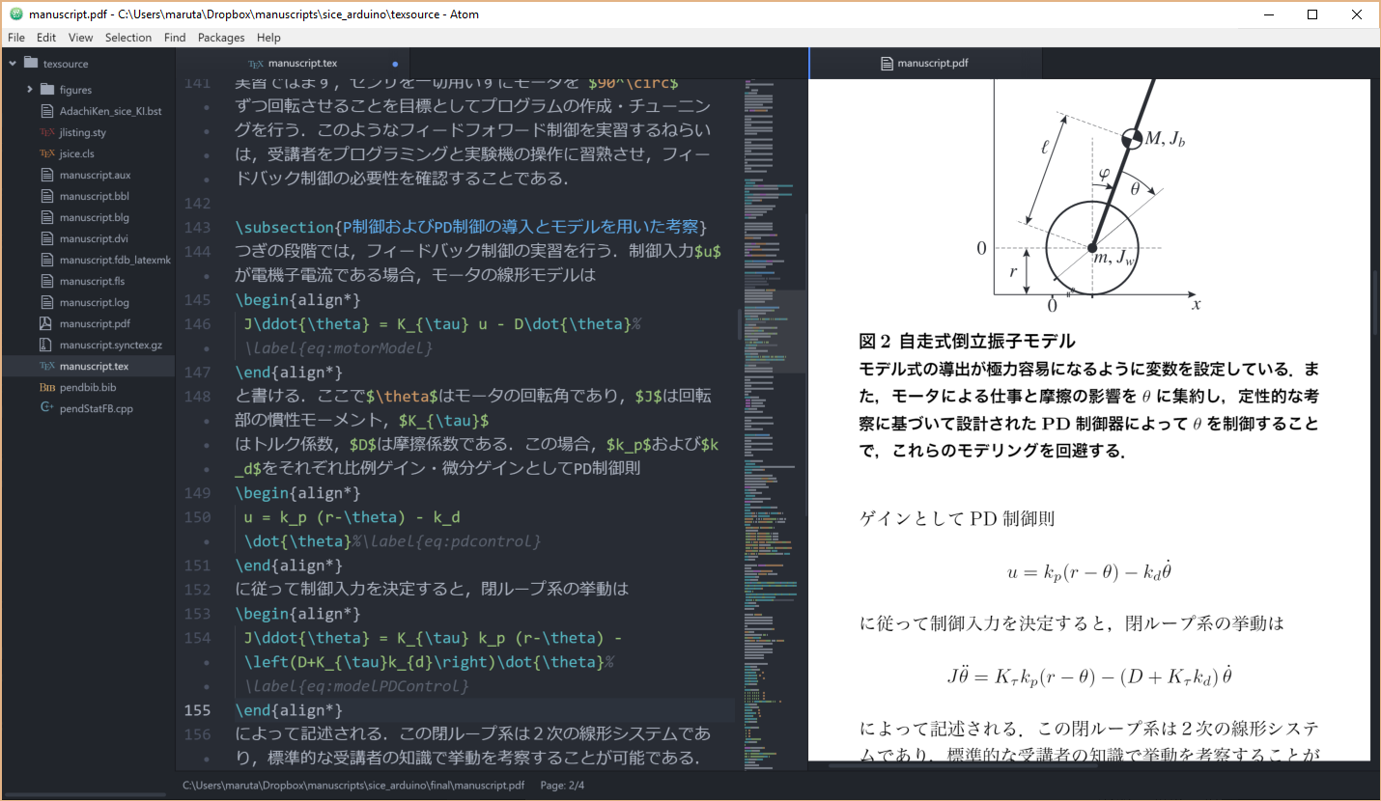The width and height of the screenshot is (1381, 801).
Task: Click TeX icon of jsice.cls
Action: pyautogui.click(x=46, y=153)
